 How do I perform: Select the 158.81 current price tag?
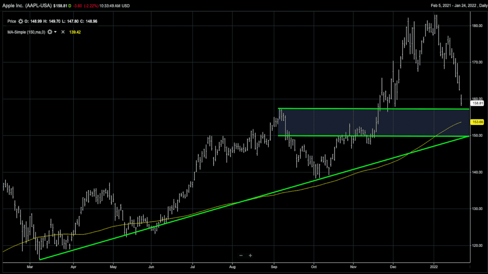[x=477, y=103]
